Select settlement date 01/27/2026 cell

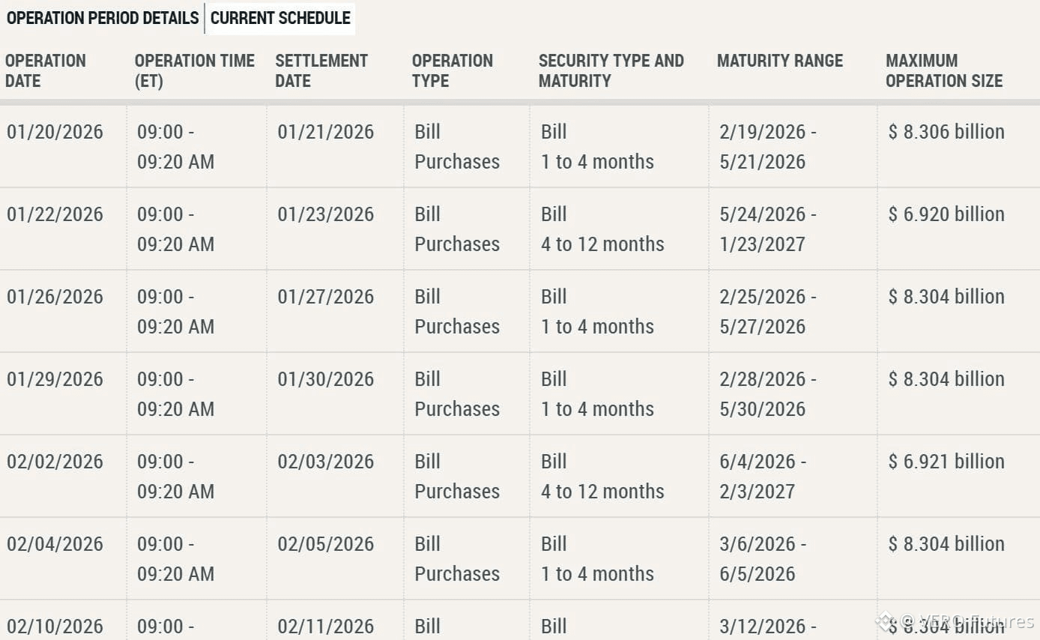click(x=326, y=297)
